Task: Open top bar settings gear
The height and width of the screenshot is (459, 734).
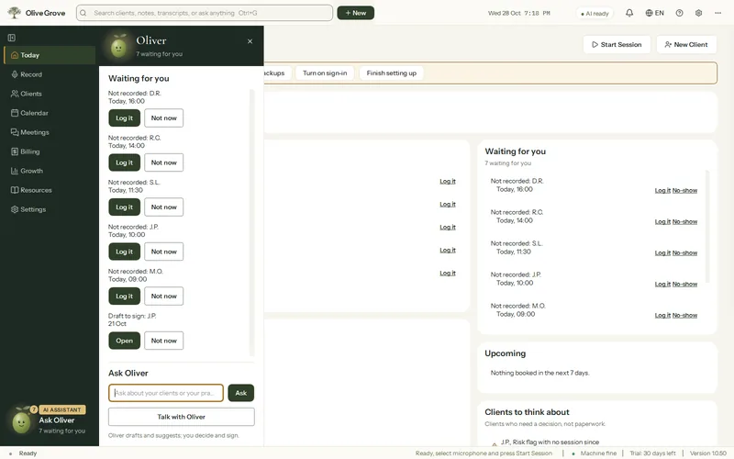Action: point(698,13)
